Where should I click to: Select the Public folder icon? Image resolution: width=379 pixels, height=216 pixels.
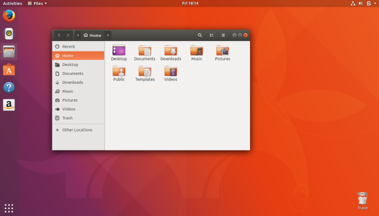[119, 71]
